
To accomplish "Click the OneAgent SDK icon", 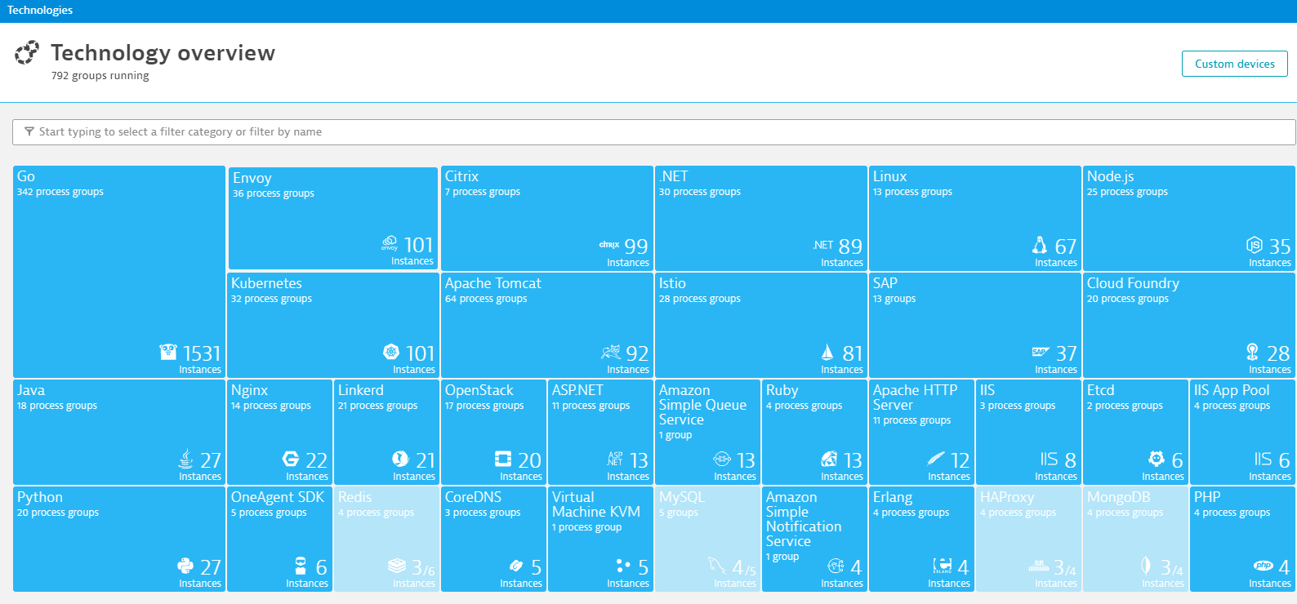I will coord(301,566).
